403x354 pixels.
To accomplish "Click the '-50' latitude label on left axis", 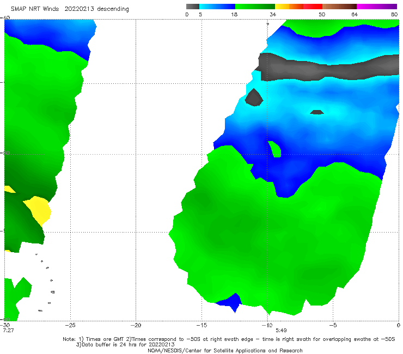I will (5, 153).
